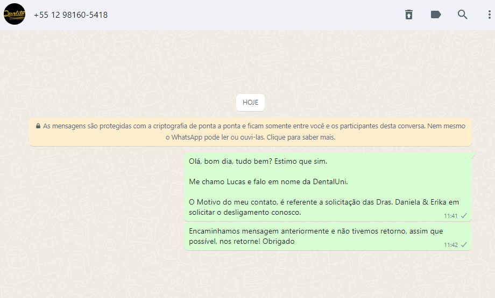Click the contact number +55 12 98160-5418
Viewport: 495px width, 298px height.
point(70,15)
